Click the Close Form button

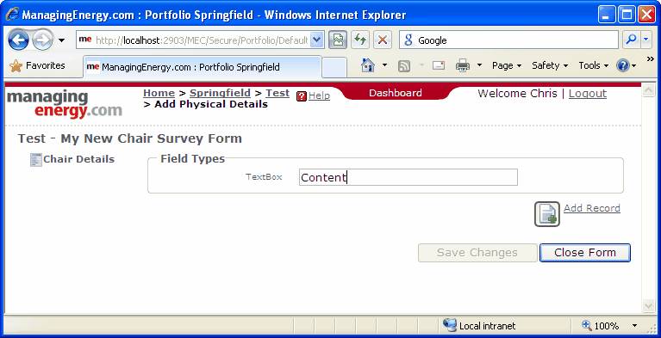pos(585,253)
